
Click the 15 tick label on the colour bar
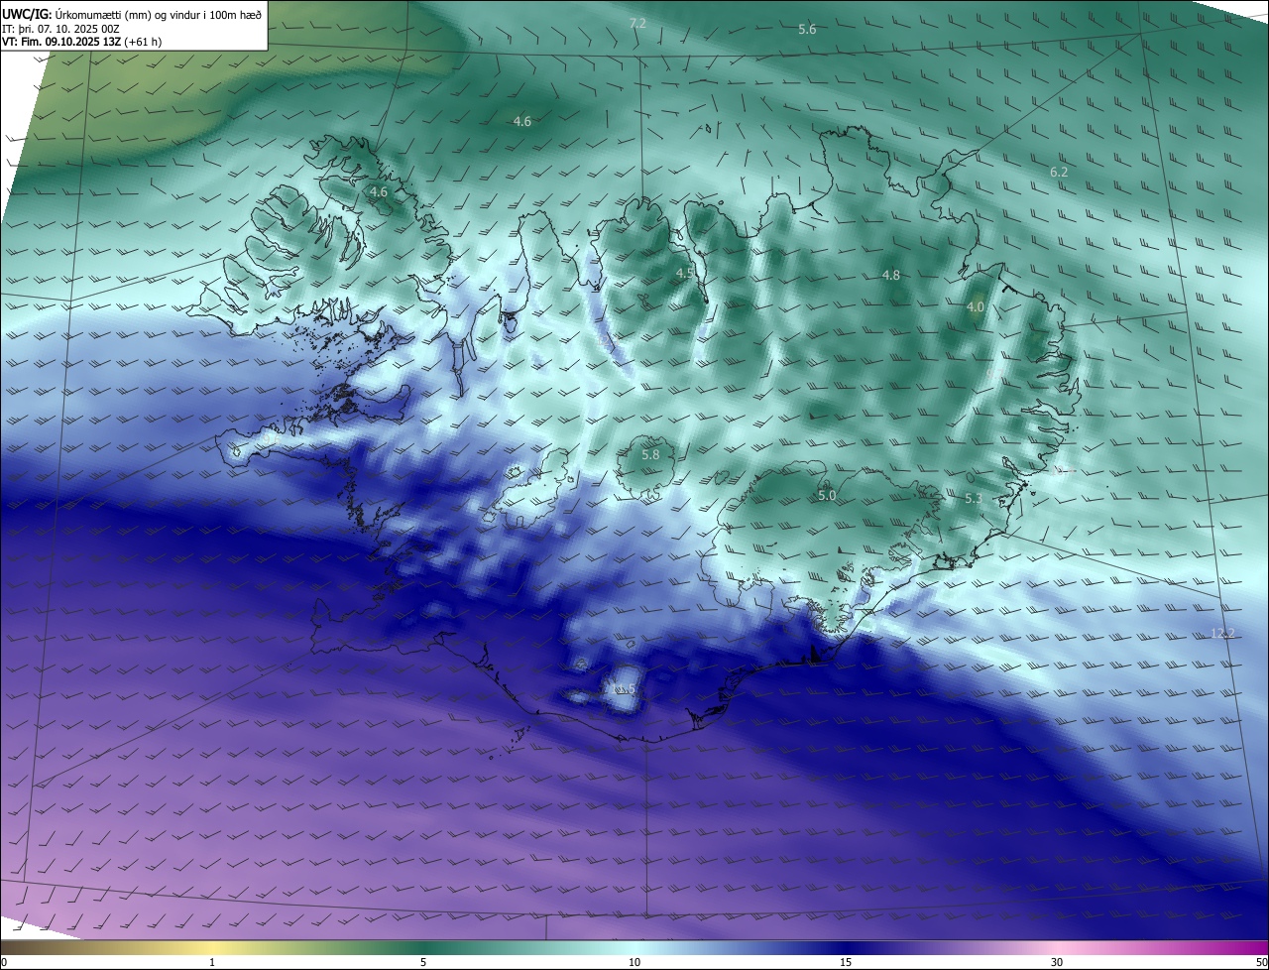(x=846, y=962)
